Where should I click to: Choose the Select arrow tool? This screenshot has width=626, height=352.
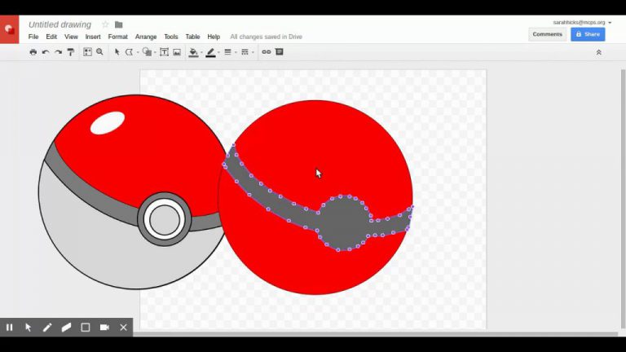pyautogui.click(x=117, y=52)
